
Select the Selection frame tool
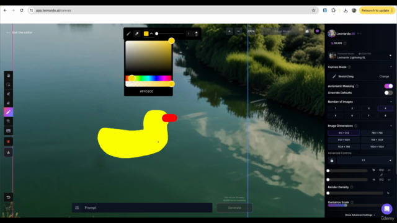8,85
